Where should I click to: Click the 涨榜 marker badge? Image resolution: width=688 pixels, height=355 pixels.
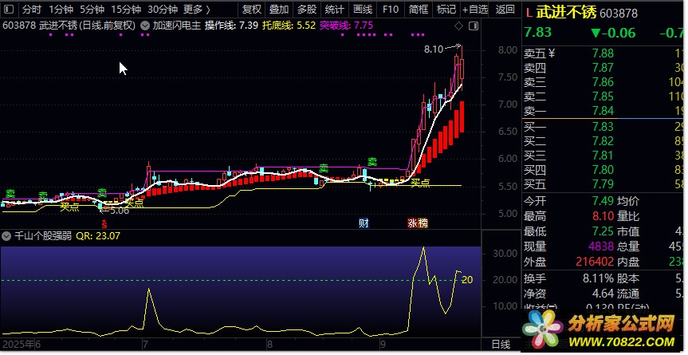(x=417, y=223)
